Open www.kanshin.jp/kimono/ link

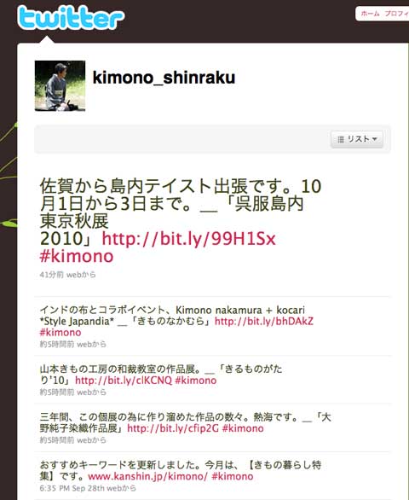147,476
